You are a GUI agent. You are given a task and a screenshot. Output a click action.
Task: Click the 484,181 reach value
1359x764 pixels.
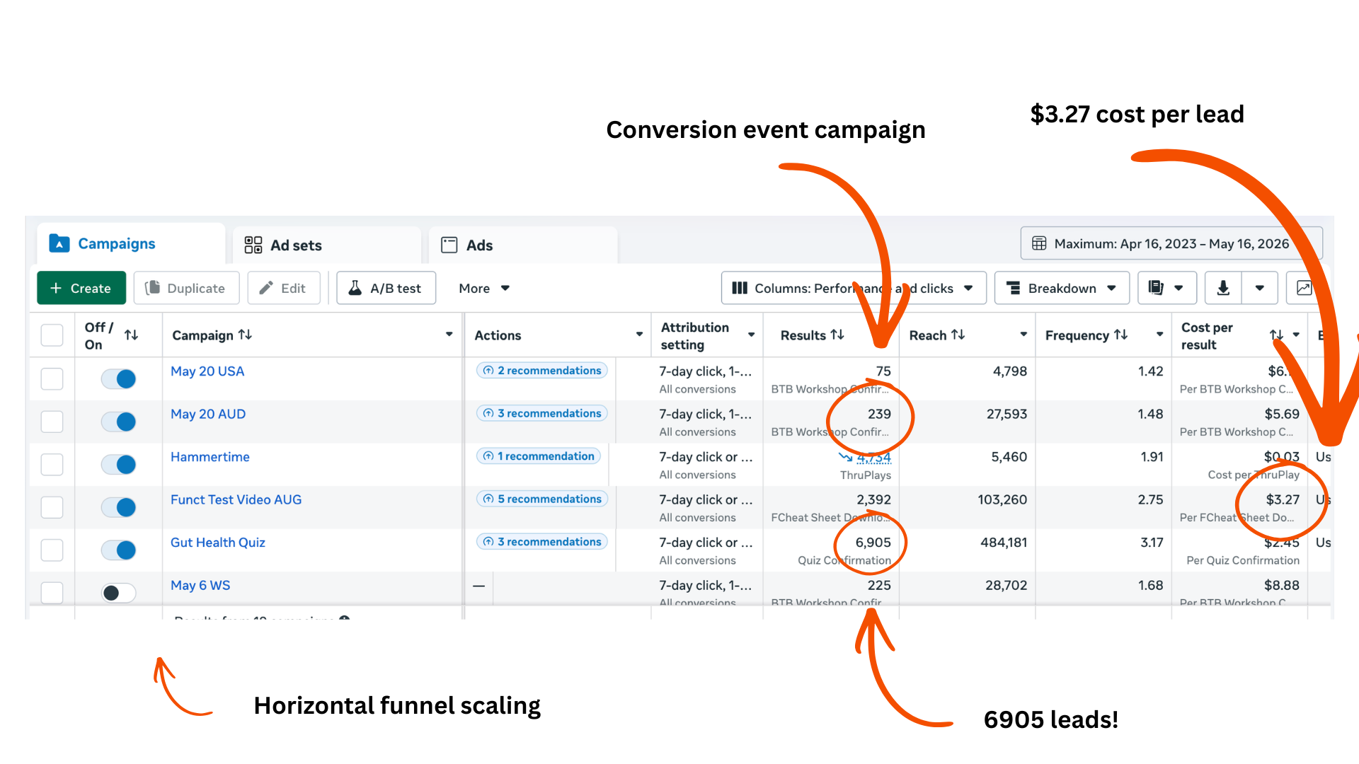[x=1004, y=543]
